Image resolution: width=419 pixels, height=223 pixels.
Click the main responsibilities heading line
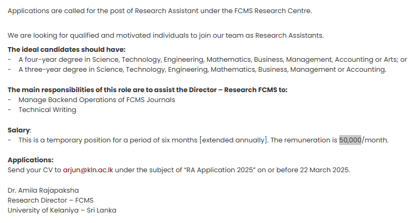(x=147, y=90)
